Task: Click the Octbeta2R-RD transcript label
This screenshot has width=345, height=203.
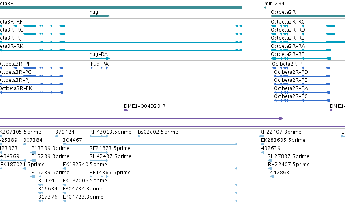Action: (x=288, y=30)
